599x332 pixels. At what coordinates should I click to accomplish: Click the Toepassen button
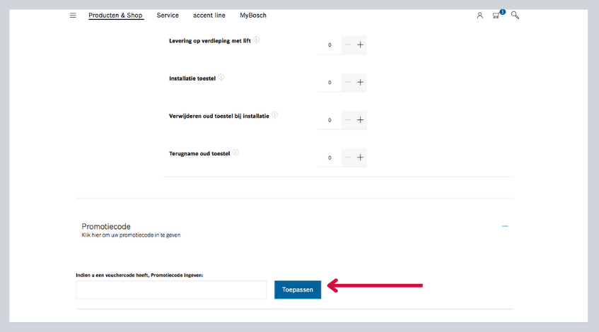(x=298, y=290)
